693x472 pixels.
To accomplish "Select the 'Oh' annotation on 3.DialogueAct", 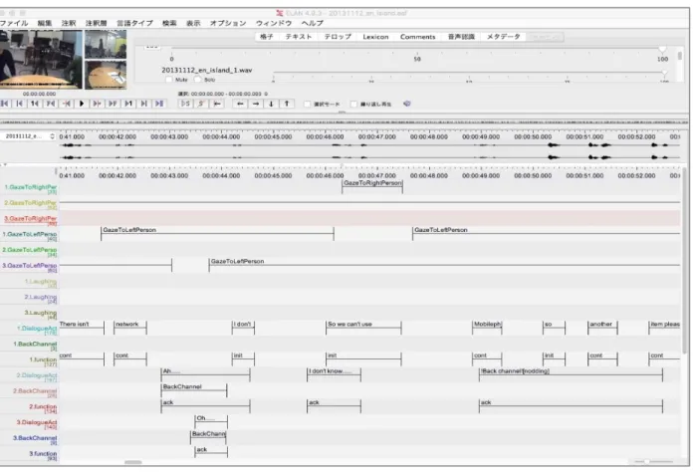I will click(211, 421).
